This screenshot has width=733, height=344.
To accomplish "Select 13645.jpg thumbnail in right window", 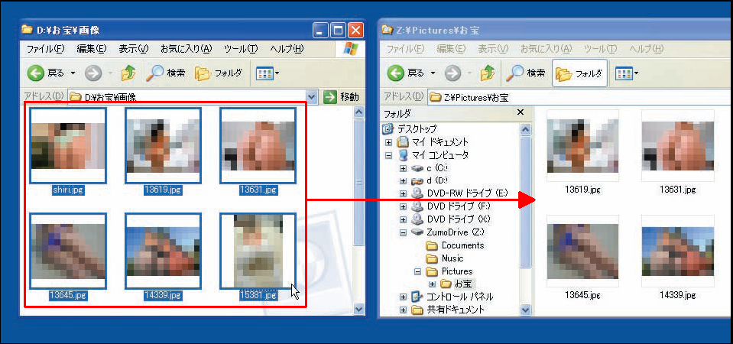I will 582,251.
